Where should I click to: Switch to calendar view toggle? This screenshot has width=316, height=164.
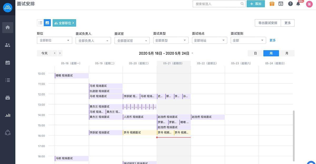point(47,23)
